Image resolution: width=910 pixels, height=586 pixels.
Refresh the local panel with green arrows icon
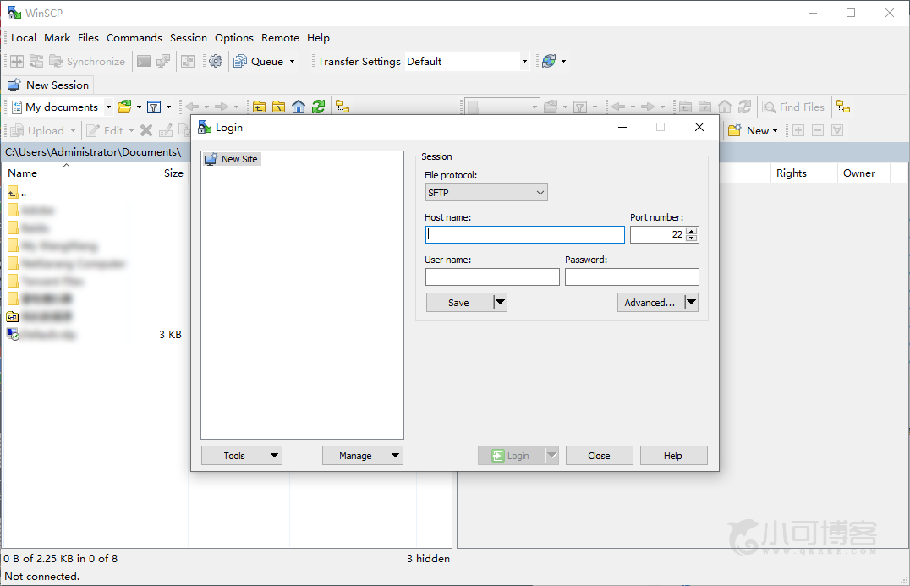(318, 107)
